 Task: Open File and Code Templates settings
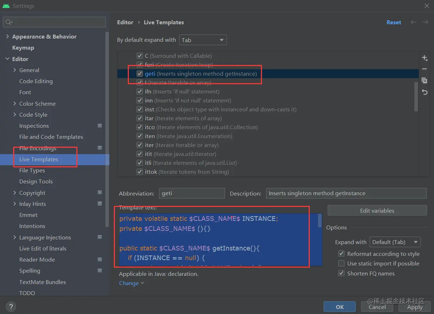pyautogui.click(x=51, y=137)
